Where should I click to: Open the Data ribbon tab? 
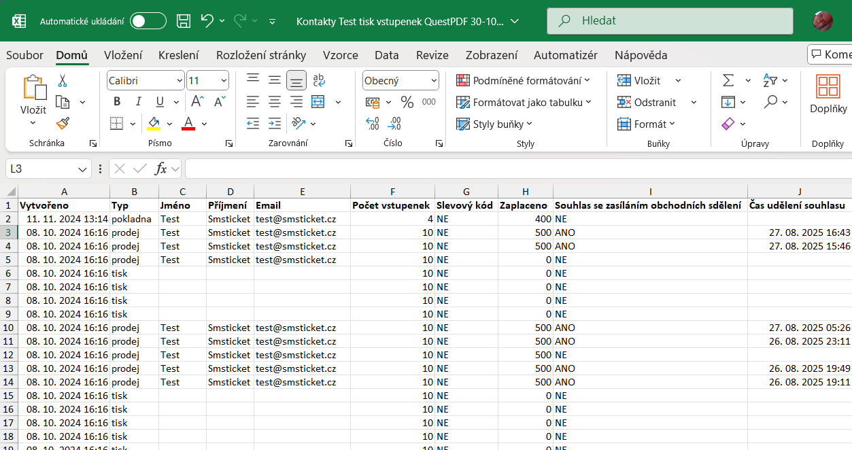coord(386,55)
